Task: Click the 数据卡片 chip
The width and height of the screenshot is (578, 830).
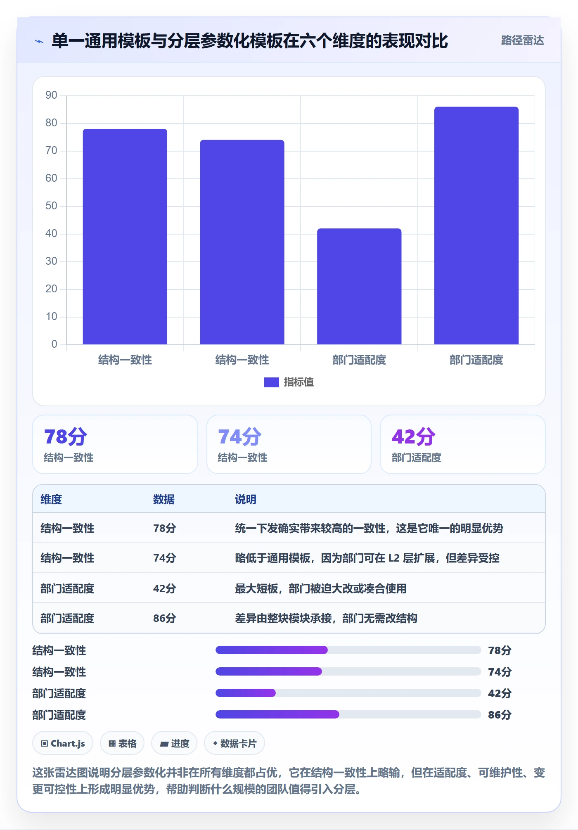Action: (235, 743)
